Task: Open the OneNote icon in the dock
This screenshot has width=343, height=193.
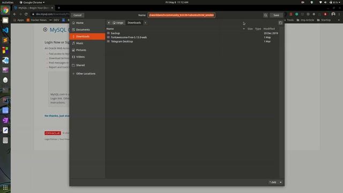Action: [x=5, y=120]
